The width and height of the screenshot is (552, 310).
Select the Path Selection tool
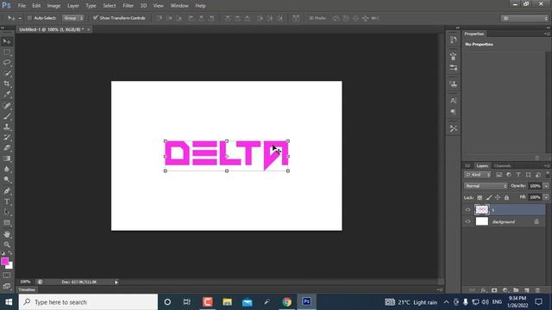pyautogui.click(x=7, y=212)
